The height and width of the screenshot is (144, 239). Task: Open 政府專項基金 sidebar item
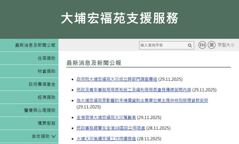29,84
